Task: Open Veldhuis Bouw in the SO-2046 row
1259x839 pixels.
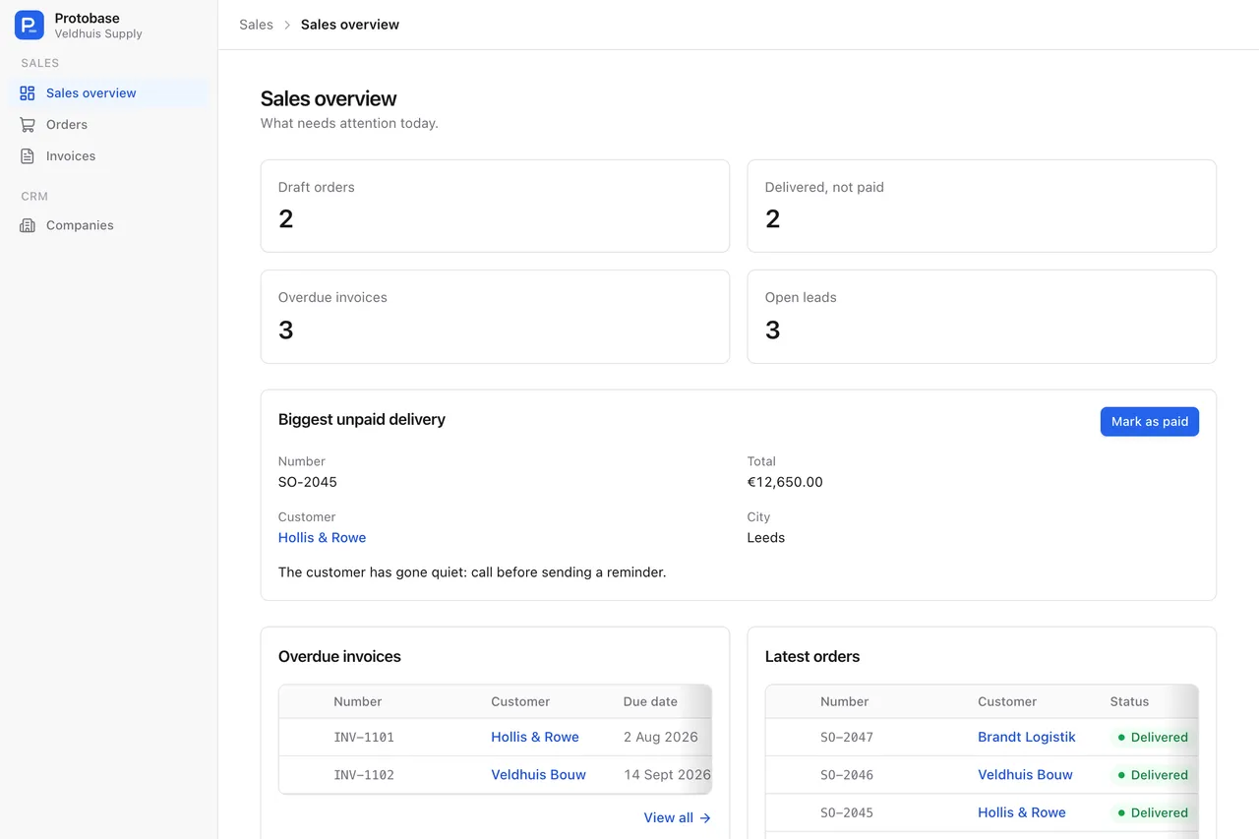Action: (x=1025, y=774)
